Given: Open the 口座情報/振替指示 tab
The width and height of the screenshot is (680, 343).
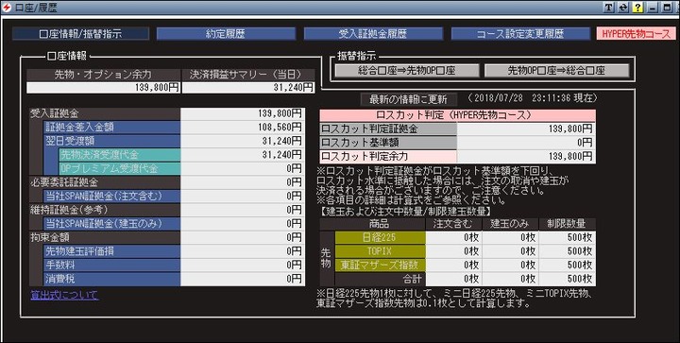Looking at the screenshot, I should 80,33.
